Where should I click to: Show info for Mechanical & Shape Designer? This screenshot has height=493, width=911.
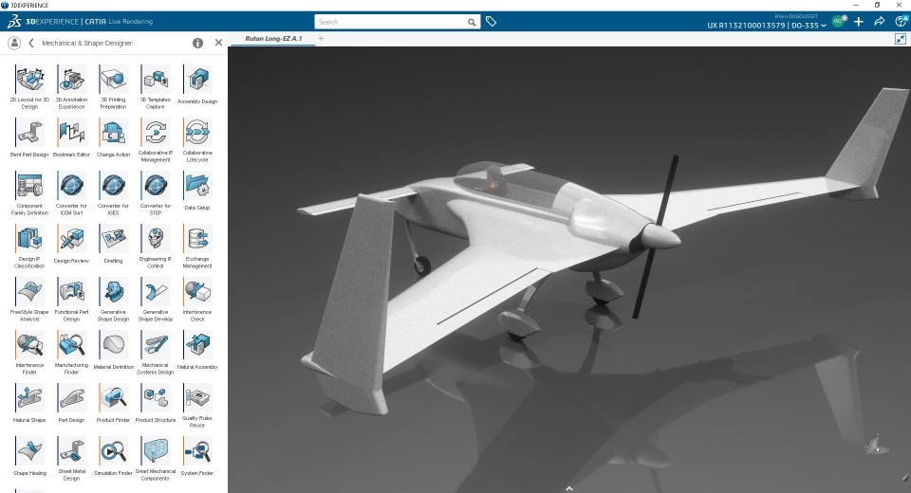[197, 43]
